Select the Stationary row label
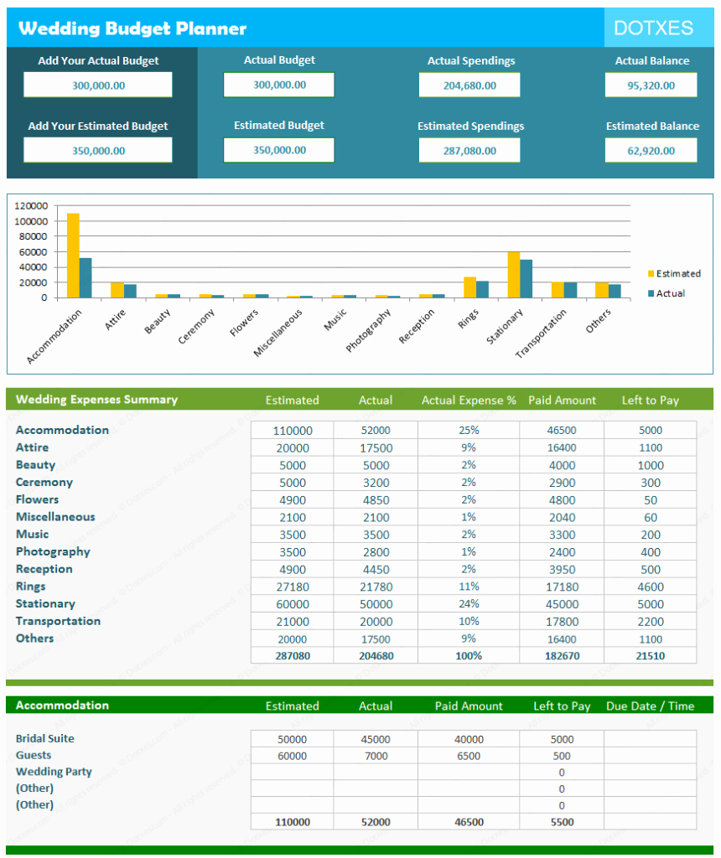The height and width of the screenshot is (858, 721). (45, 603)
